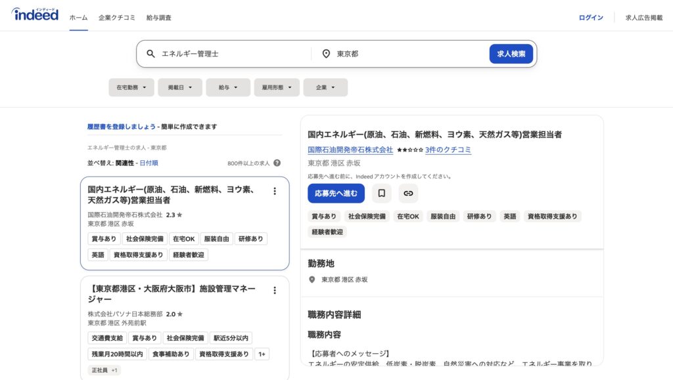Viewport: 673px width, 380px height.
Task: Click the keyword input showing エネルギー管理士
Action: (217, 54)
